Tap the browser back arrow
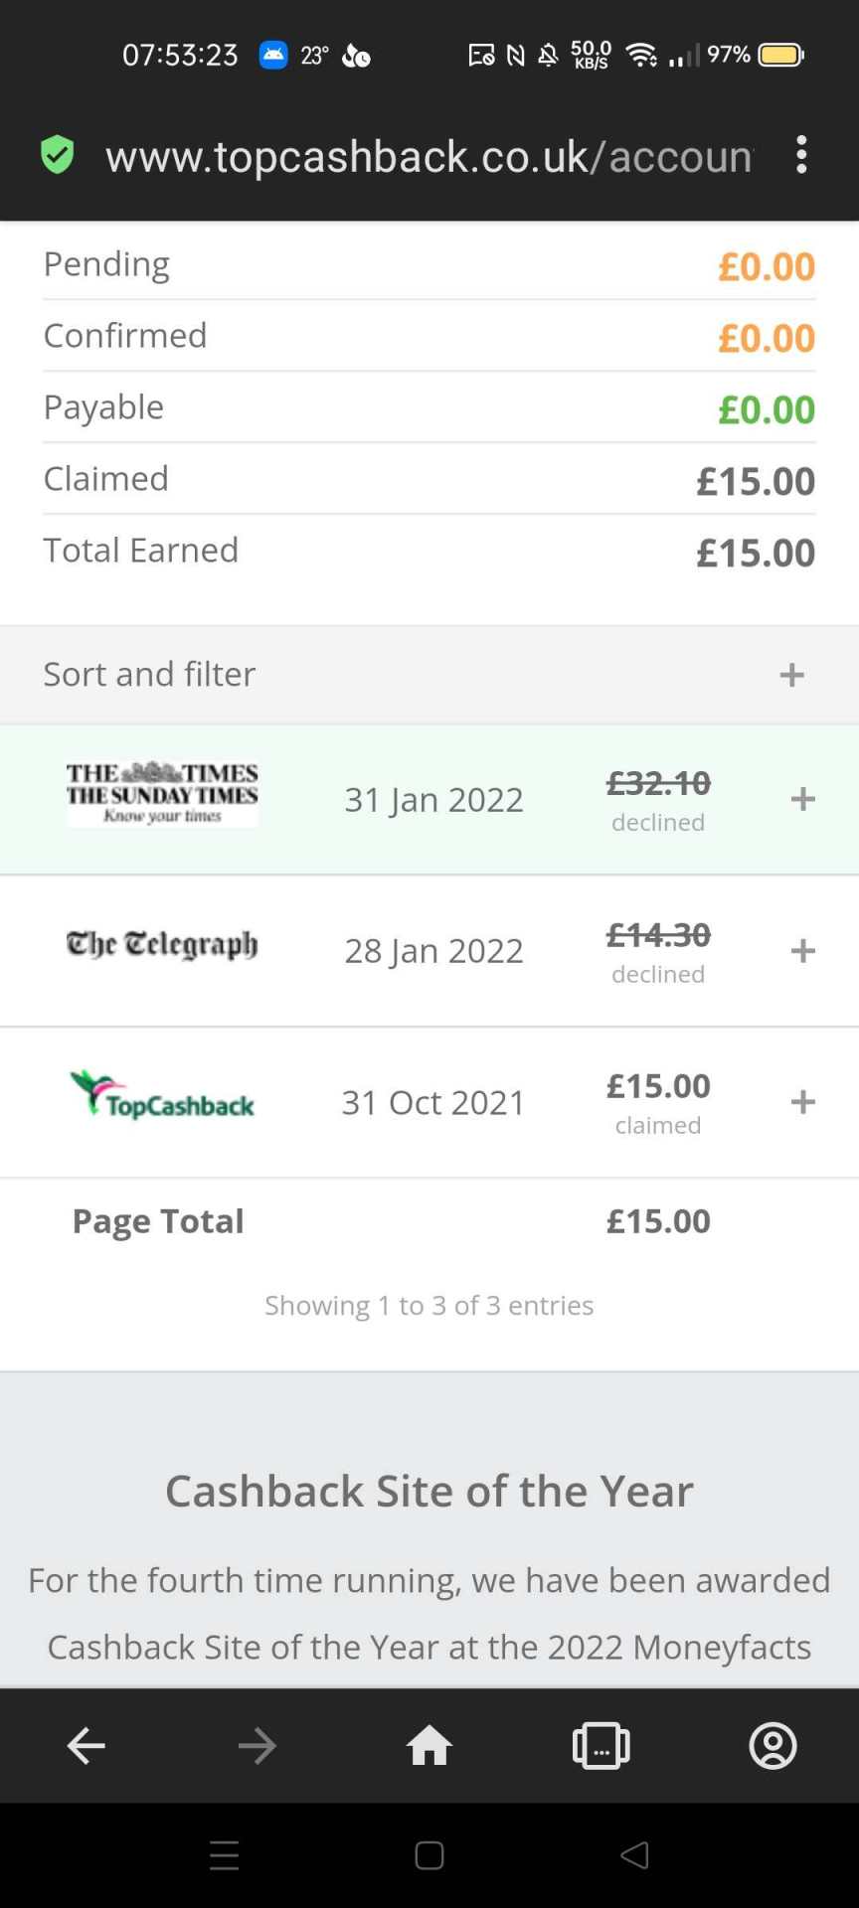859x1908 pixels. pyautogui.click(x=86, y=1745)
